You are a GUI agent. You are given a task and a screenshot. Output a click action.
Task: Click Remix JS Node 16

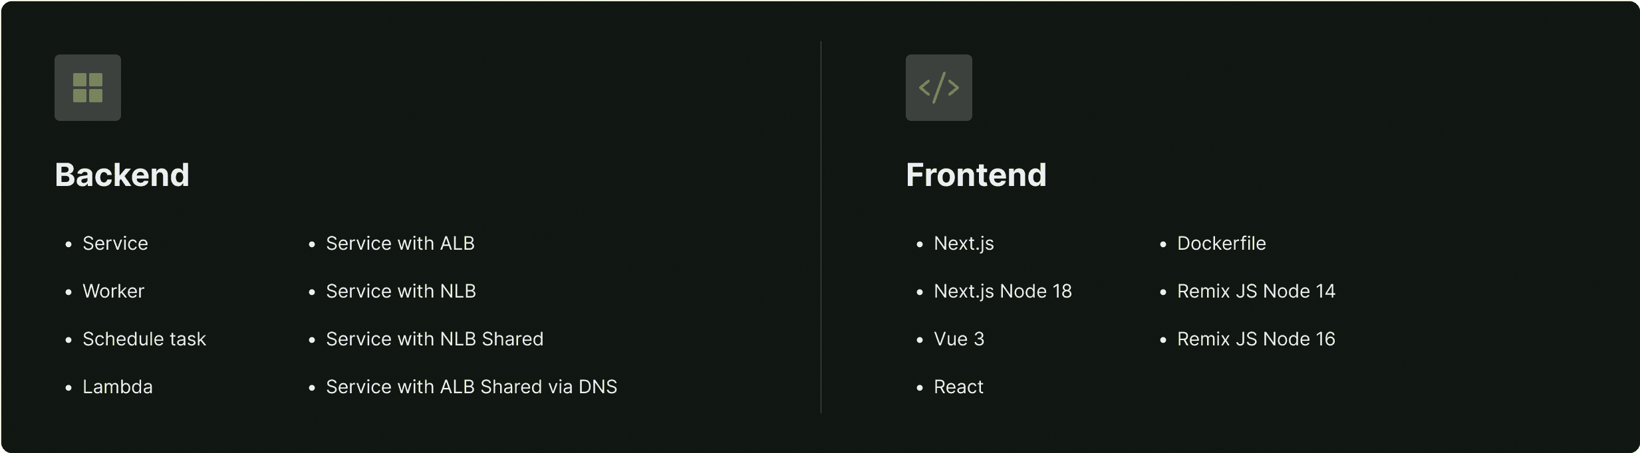coord(1256,339)
